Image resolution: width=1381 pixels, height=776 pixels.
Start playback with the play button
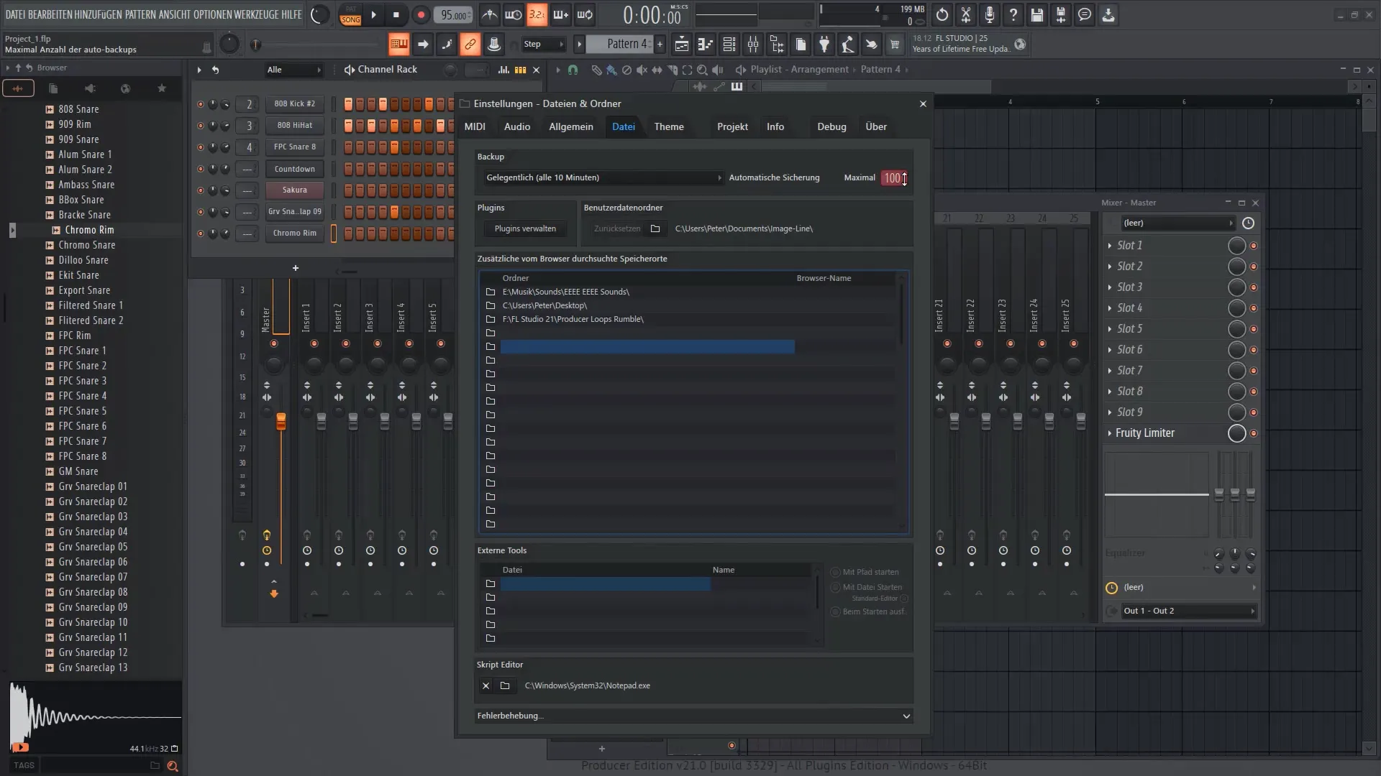click(373, 14)
